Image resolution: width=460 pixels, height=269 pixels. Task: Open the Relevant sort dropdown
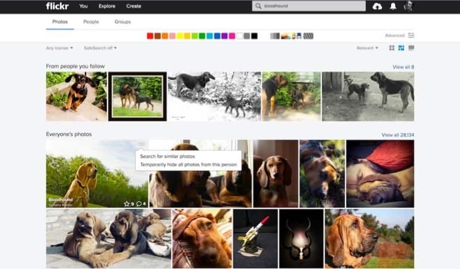tap(368, 48)
